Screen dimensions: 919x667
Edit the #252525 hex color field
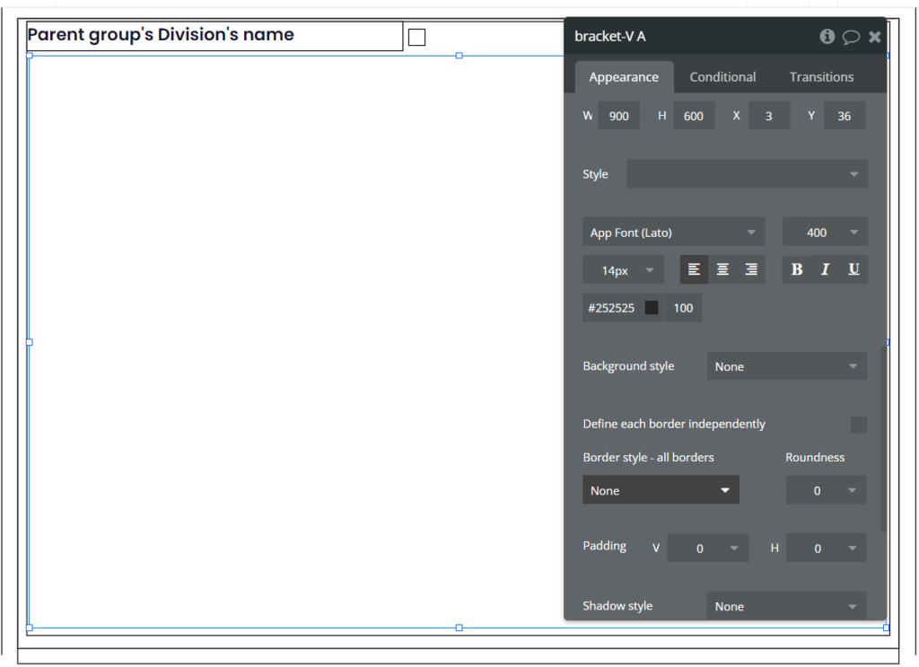point(612,308)
